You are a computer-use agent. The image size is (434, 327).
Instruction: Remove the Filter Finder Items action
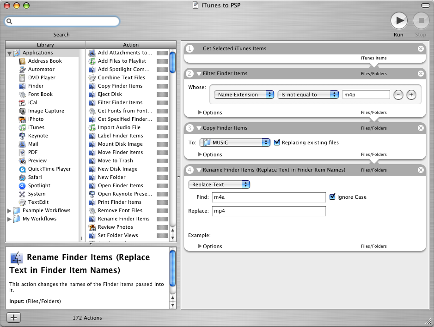421,73
